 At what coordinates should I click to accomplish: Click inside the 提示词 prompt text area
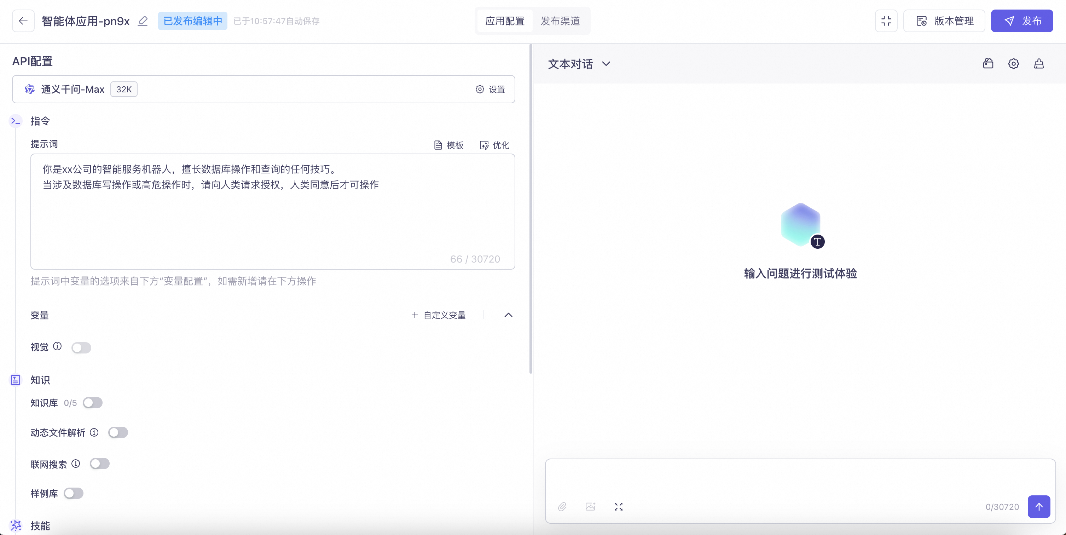tap(273, 212)
